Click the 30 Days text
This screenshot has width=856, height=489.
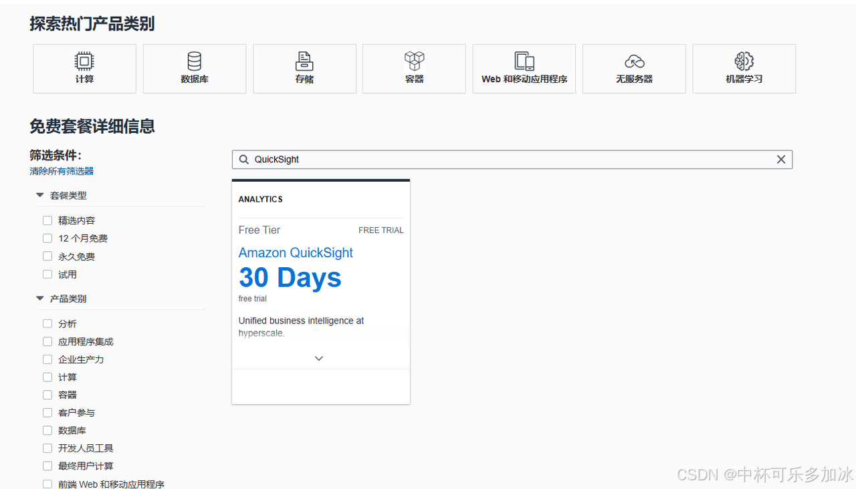(x=290, y=278)
